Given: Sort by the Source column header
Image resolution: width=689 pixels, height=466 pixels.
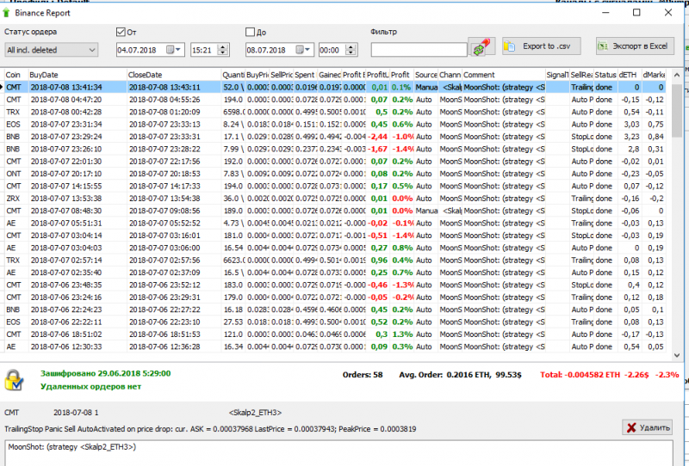Looking at the screenshot, I should pos(425,75).
